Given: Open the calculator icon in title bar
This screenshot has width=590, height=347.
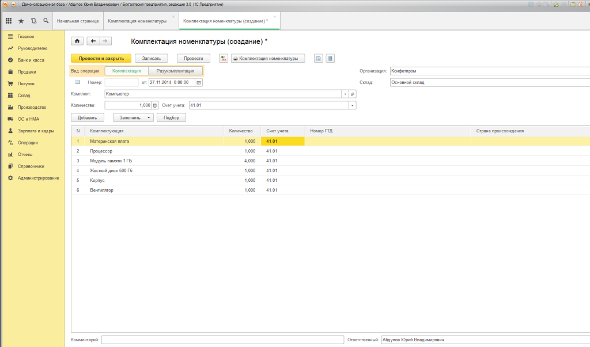Looking at the screenshot, I should 573,4.
